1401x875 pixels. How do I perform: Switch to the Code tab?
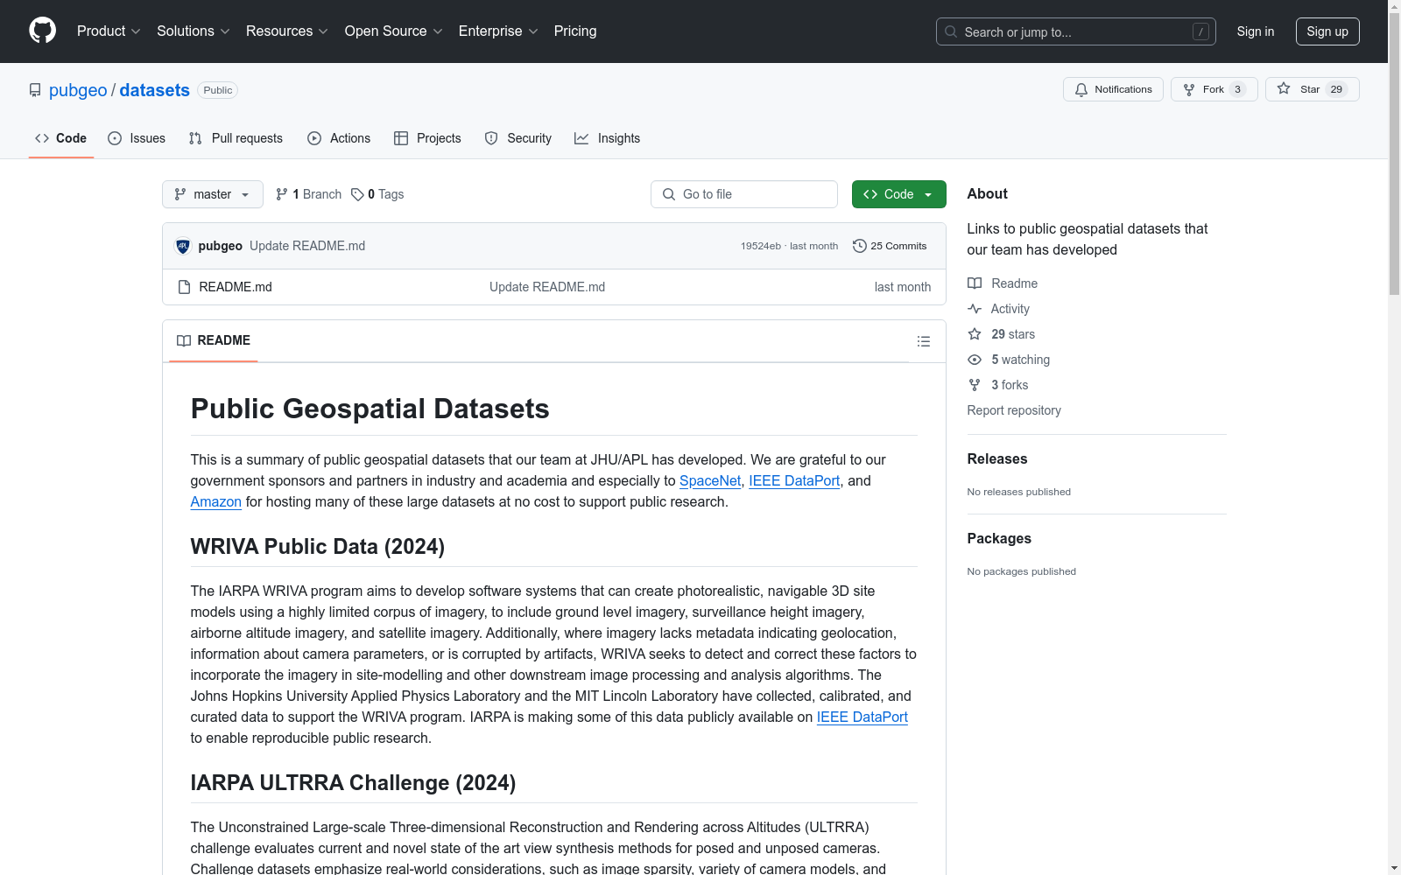pyautogui.click(x=61, y=138)
